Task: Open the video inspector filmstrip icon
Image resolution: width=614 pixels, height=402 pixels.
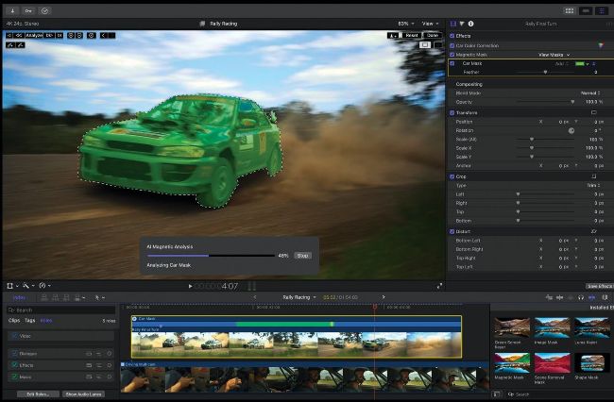Action: click(x=453, y=23)
